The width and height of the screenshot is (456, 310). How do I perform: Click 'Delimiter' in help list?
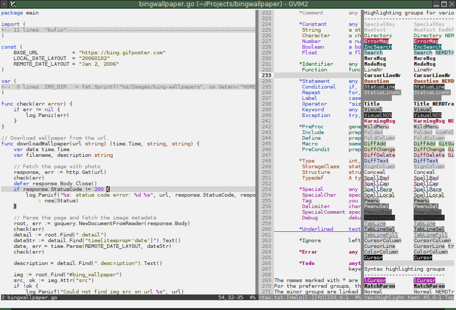(316, 206)
